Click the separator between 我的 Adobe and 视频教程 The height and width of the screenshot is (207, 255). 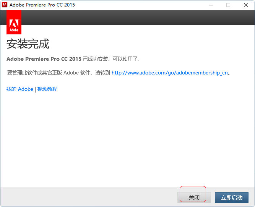tap(36, 89)
